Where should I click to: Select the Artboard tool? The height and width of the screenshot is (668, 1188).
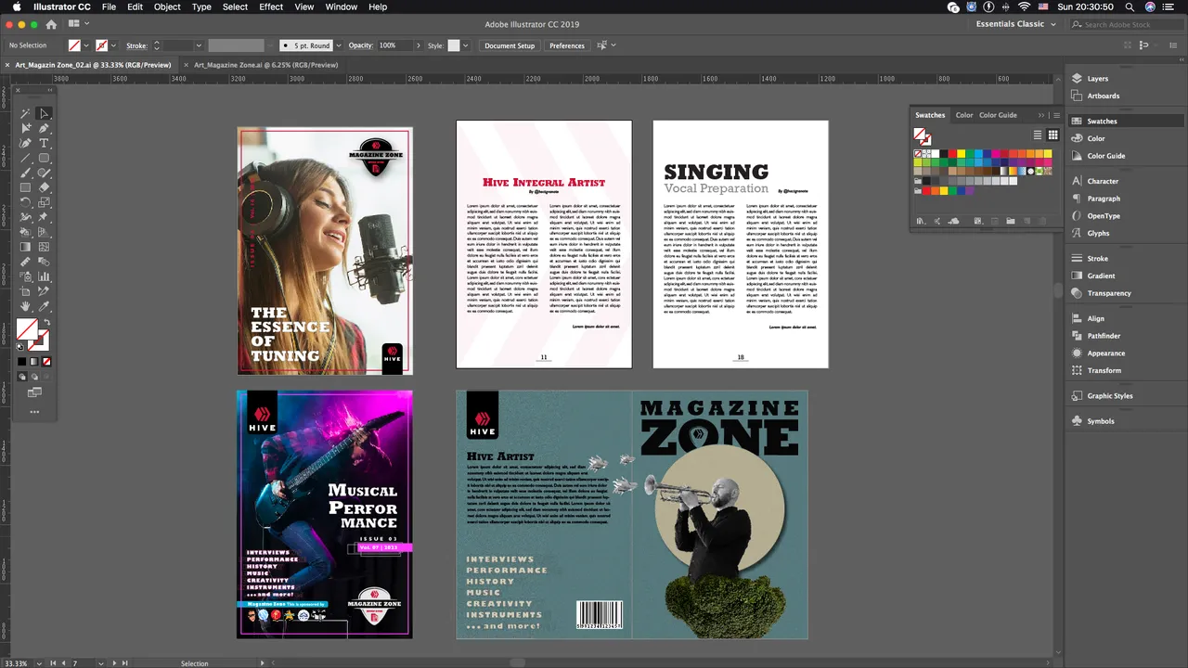tap(25, 291)
